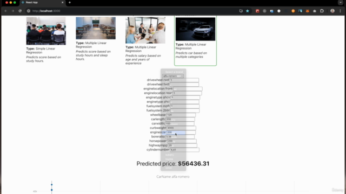Open the Chrome three-dot menu
The width and height of the screenshot is (346, 194).
340,11
